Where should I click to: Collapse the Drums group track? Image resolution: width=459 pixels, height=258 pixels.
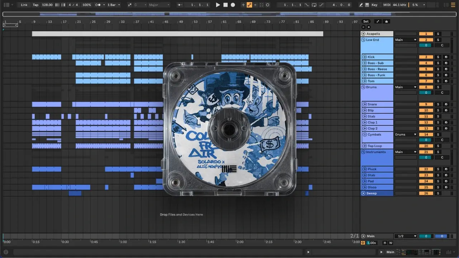pyautogui.click(x=363, y=87)
